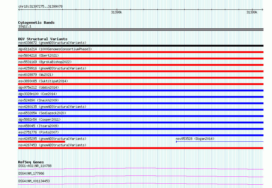272x188 pixels.
Task: Click the magenta line under DSG4|NM_001134453
Action: click(141, 184)
